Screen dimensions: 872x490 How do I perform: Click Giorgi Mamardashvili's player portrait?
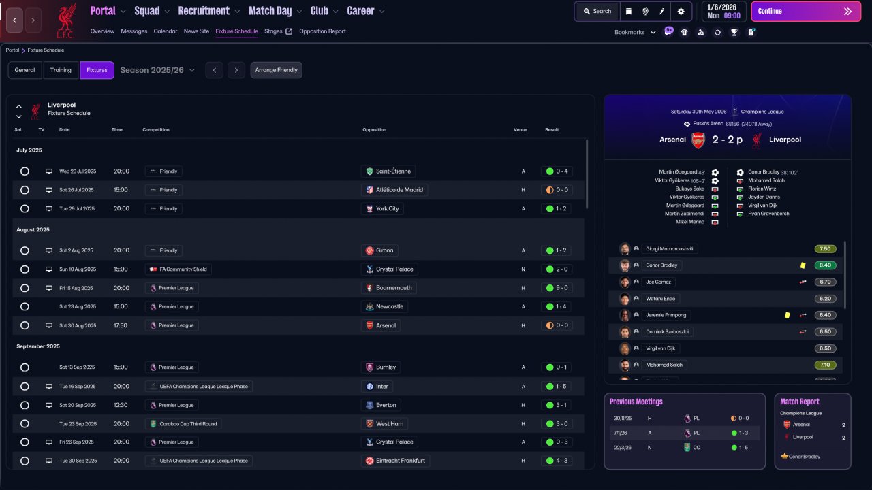625,249
